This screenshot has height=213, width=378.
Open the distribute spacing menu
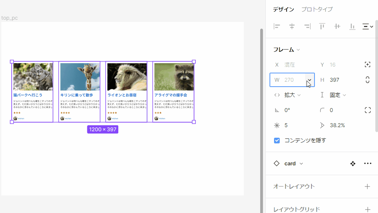[368, 26]
